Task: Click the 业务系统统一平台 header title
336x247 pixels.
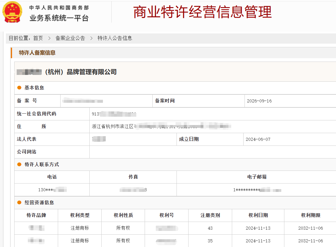Action: (59, 18)
